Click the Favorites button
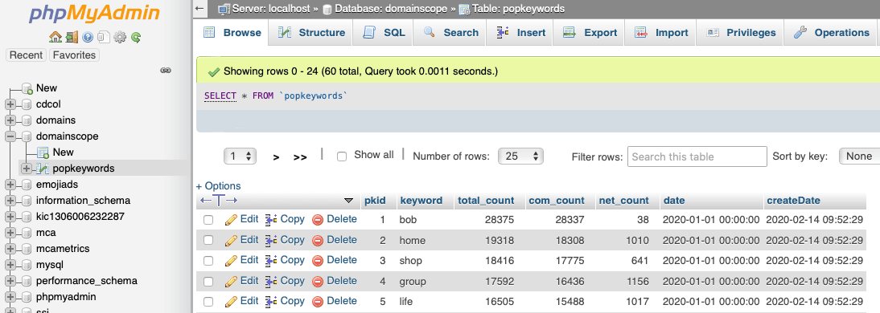Viewport: 880px width, 313px height. tap(74, 55)
